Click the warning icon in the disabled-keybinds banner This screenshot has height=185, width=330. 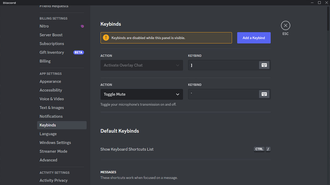(106, 38)
